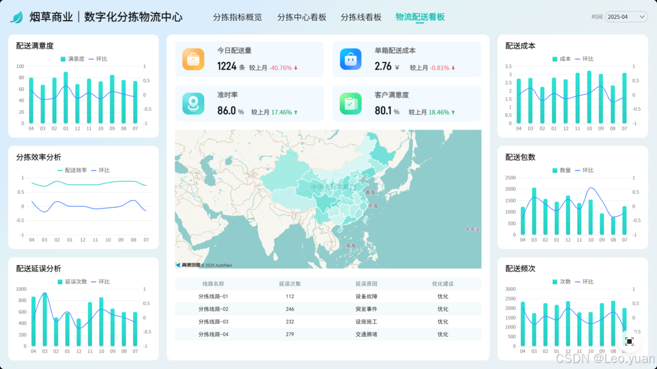The height and width of the screenshot is (369, 657).
Task: Click the 延误原因 column header
Action: 366,284
